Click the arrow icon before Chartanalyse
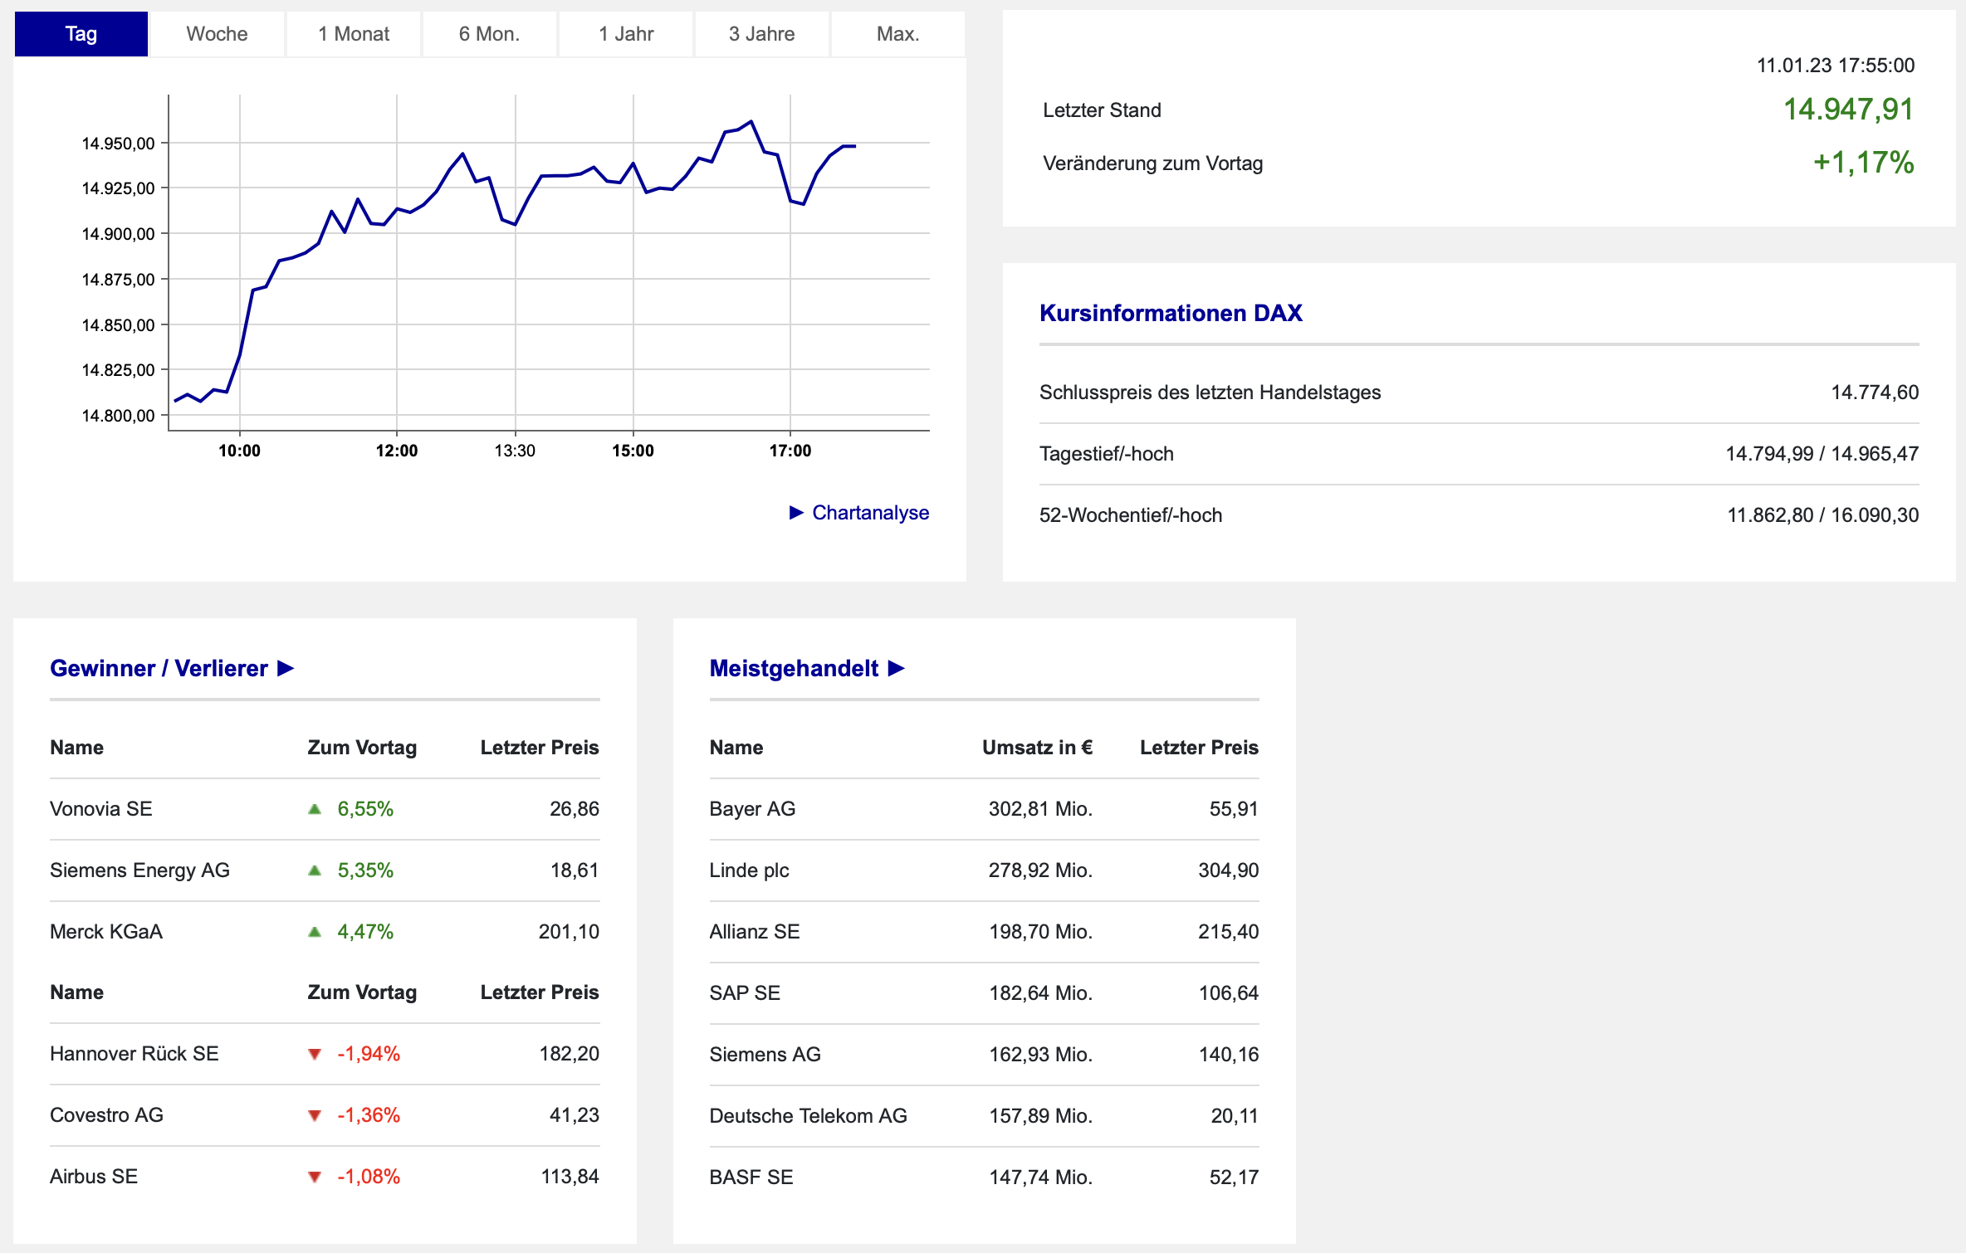This screenshot has width=1966, height=1253. tap(796, 513)
